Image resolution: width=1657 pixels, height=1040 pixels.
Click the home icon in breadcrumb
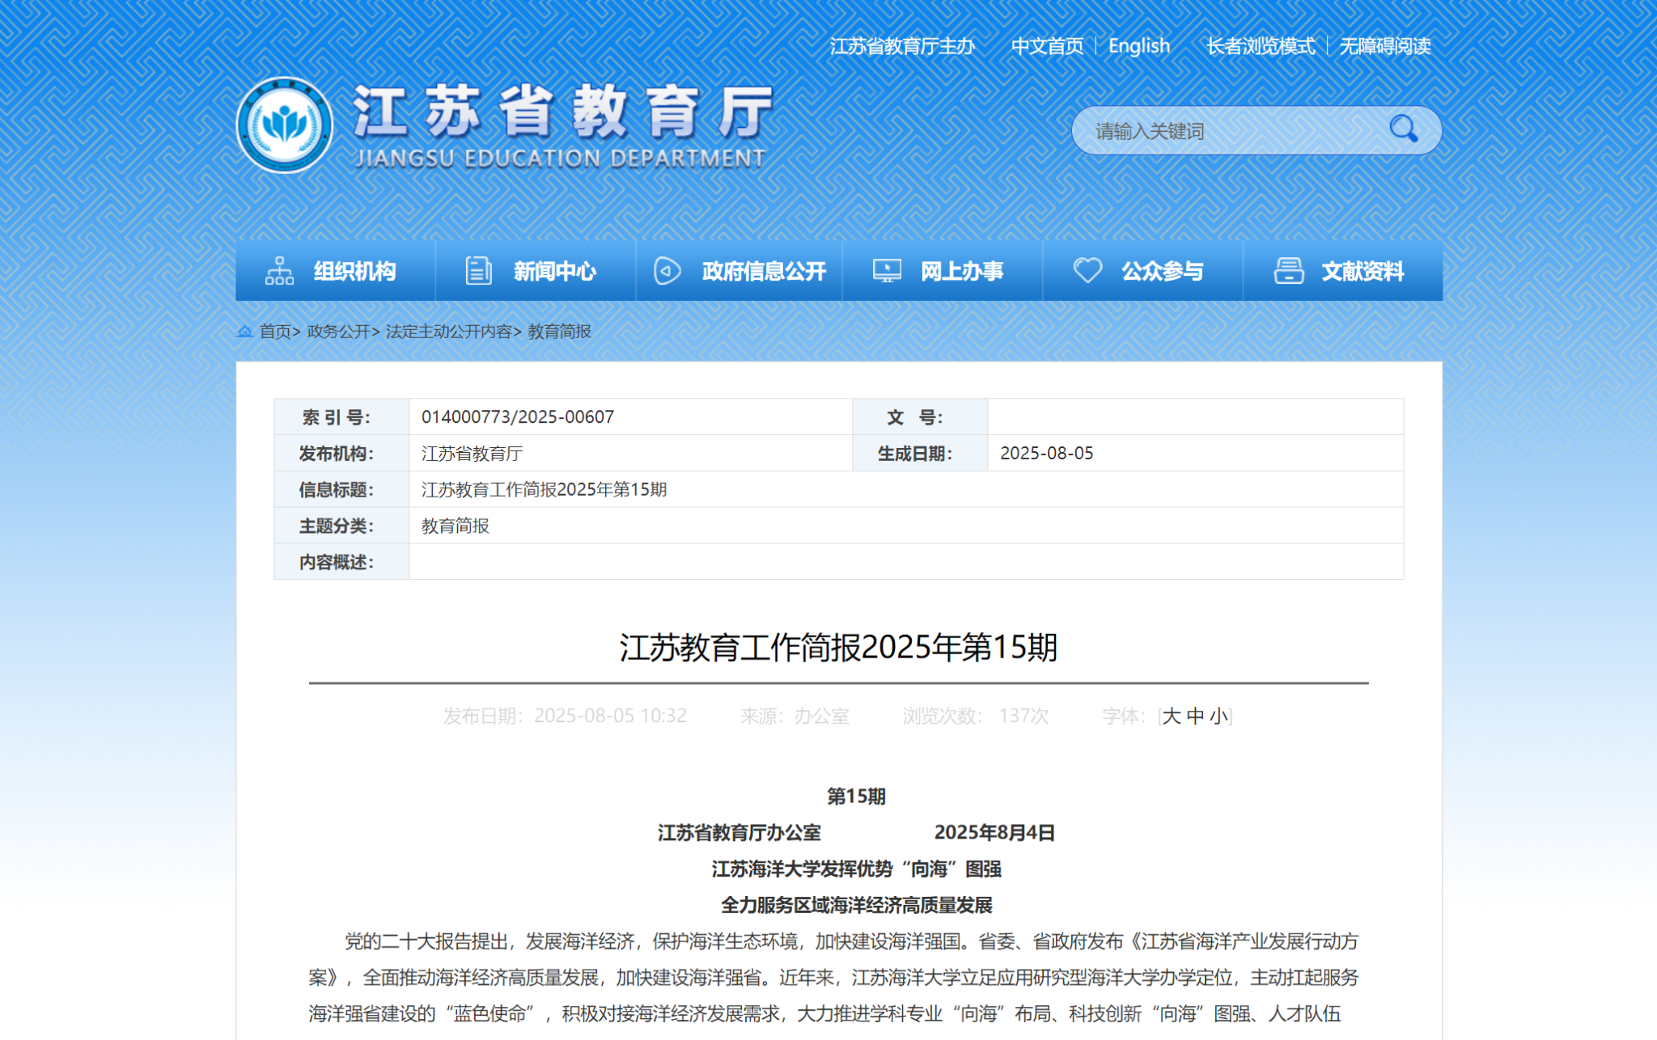tap(244, 332)
